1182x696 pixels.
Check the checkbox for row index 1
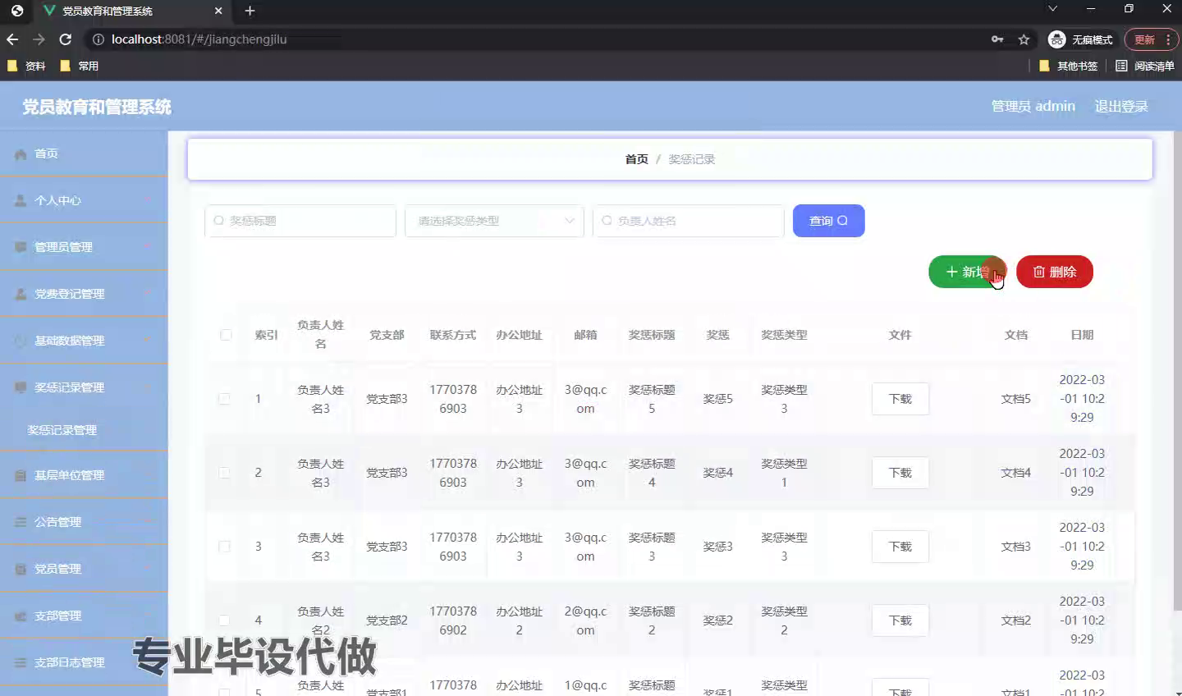(224, 399)
